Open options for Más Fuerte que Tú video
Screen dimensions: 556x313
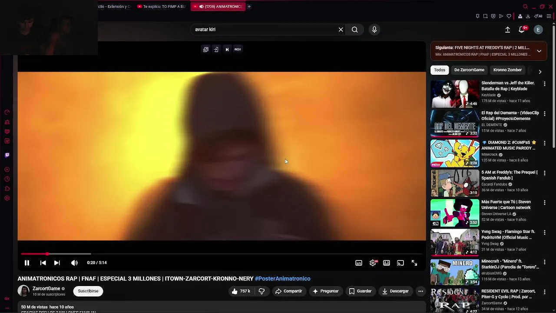(x=545, y=203)
